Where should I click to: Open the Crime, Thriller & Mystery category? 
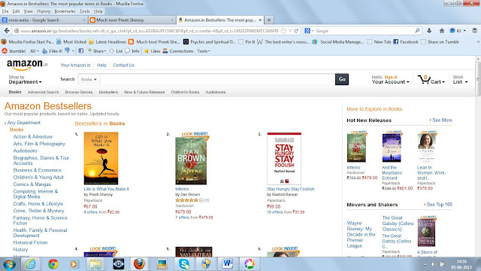38,211
